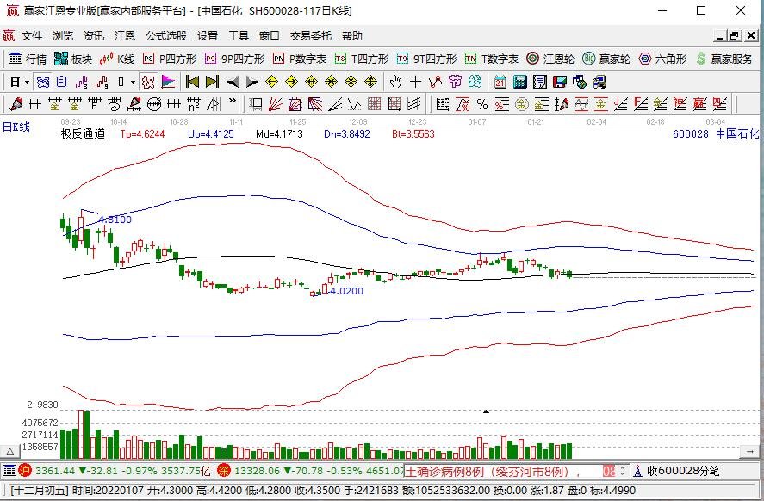
Task: Open the 六角形 hexagon tool
Action: click(662, 59)
